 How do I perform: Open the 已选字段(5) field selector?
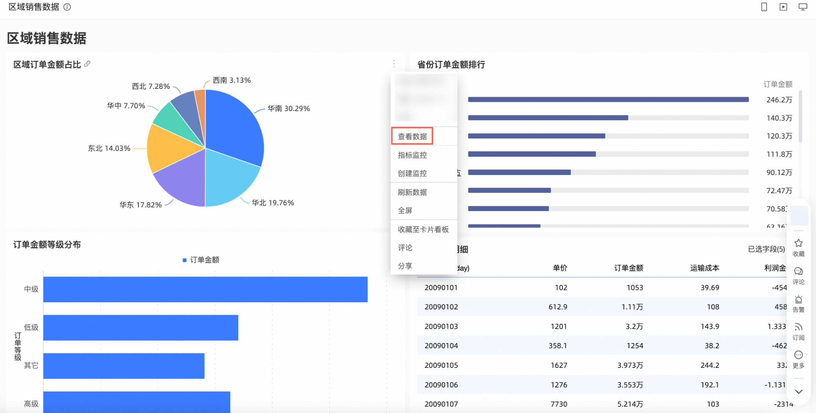coord(766,249)
